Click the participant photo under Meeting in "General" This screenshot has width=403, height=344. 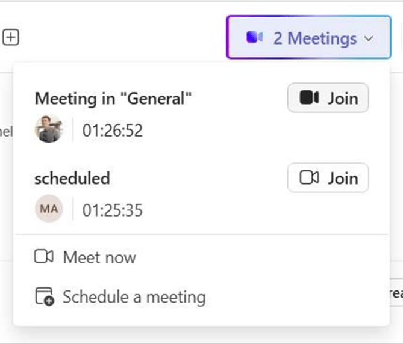pos(49,129)
